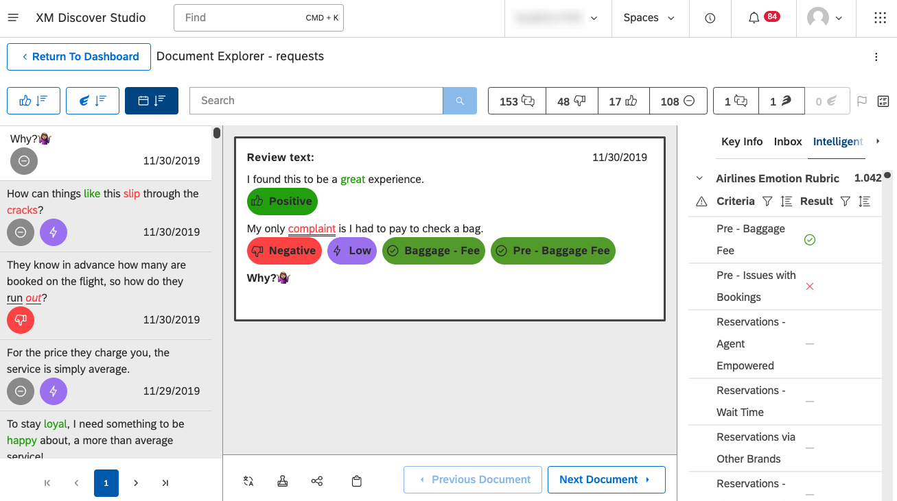Sort documents using the effort sort icon
The width and height of the screenshot is (897, 501).
pos(92,100)
